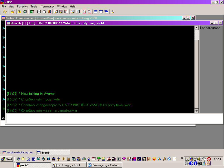224x168 pixels.
Task: Activate mIRC taskbar button
Action: [x=33, y=165]
